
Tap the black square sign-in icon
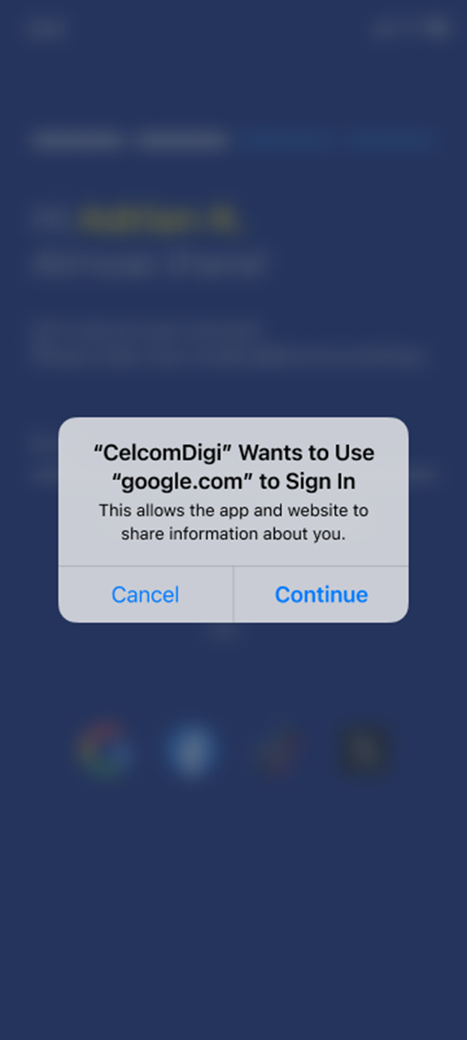click(x=364, y=750)
